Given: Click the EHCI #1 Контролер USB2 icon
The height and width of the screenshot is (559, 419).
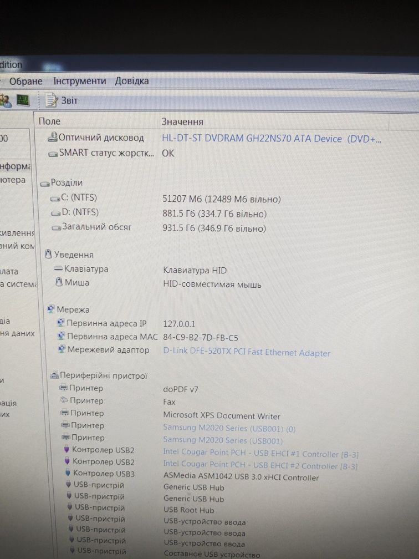Looking at the screenshot, I should coord(67,449).
